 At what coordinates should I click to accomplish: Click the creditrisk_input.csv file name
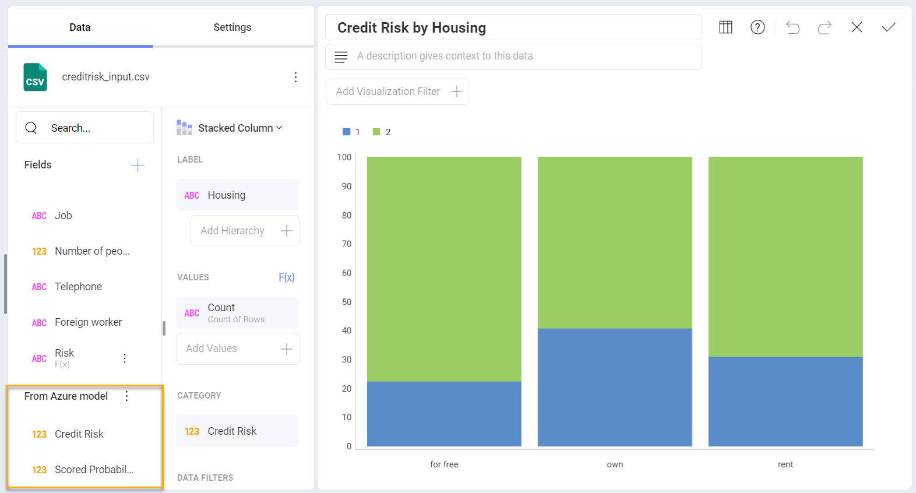click(106, 77)
